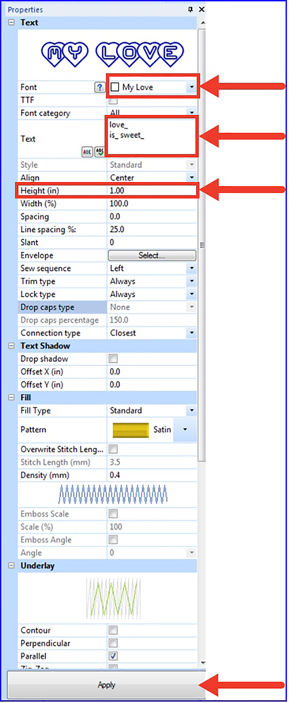This screenshot has width=289, height=703.
Task: Click the yellow Satin pattern swatch
Action: point(130,430)
